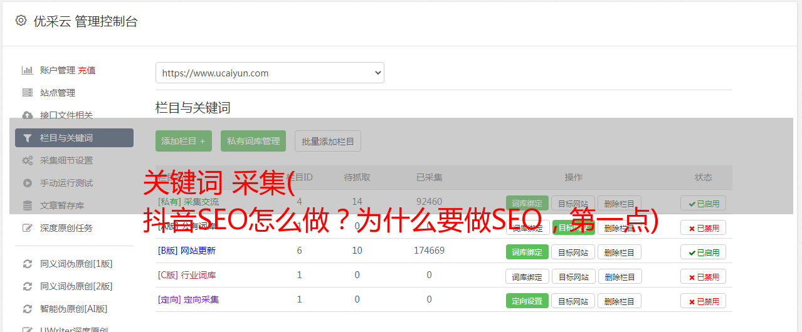The image size is (802, 332).
Task: Click the 待抓取 column header
Action: (x=357, y=177)
